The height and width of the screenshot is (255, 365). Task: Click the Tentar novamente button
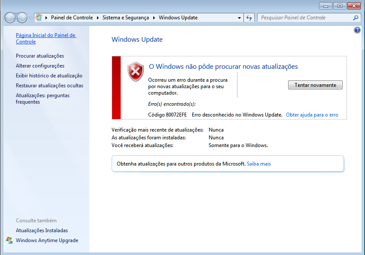tap(316, 85)
